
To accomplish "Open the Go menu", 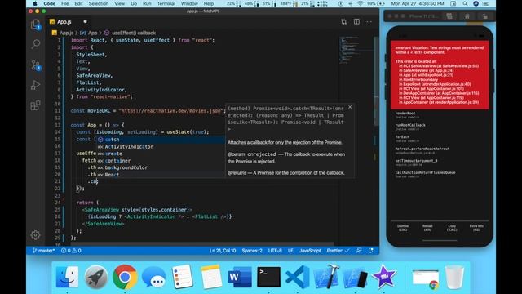I will [134, 3].
